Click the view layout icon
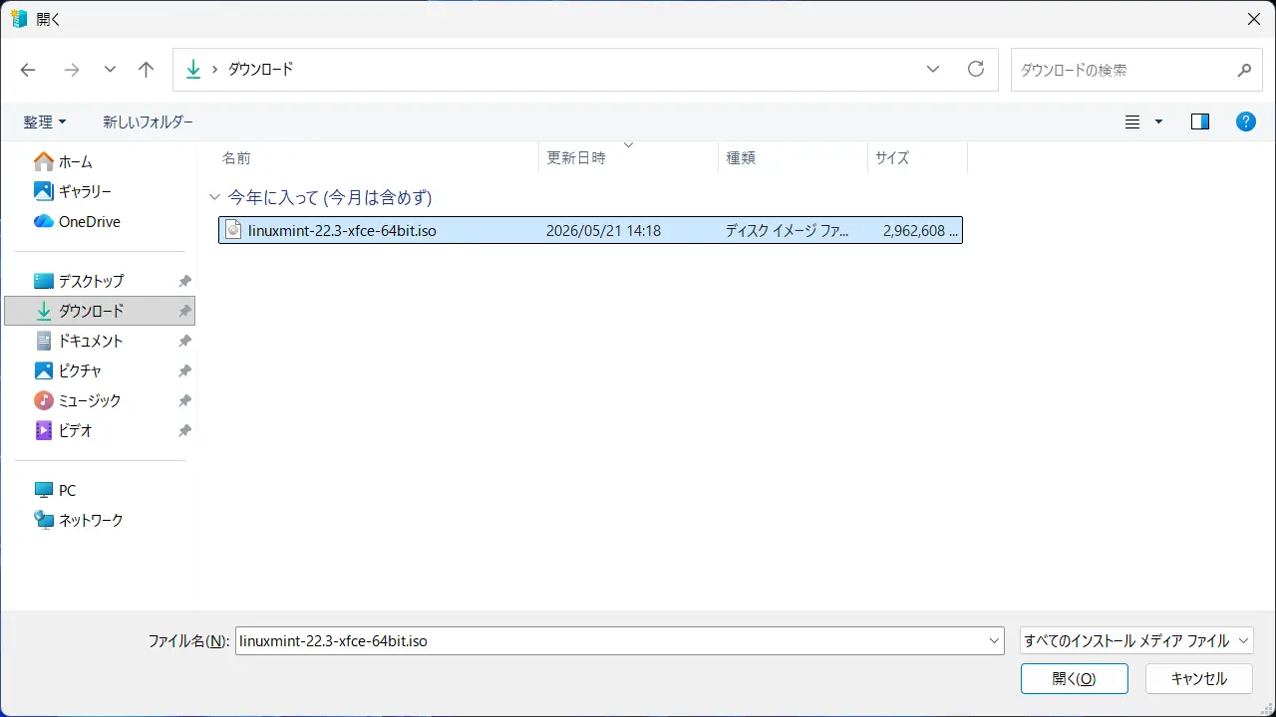 coord(1132,121)
